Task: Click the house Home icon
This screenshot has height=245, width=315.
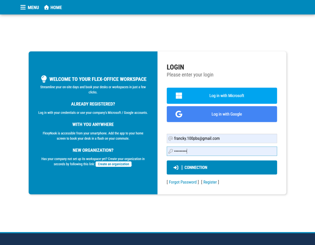Action: (46, 7)
